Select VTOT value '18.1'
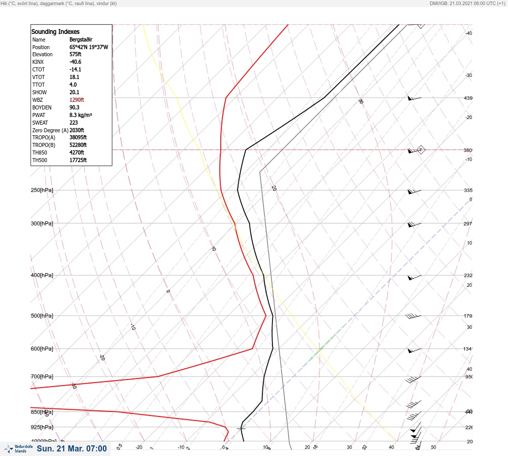 point(74,77)
